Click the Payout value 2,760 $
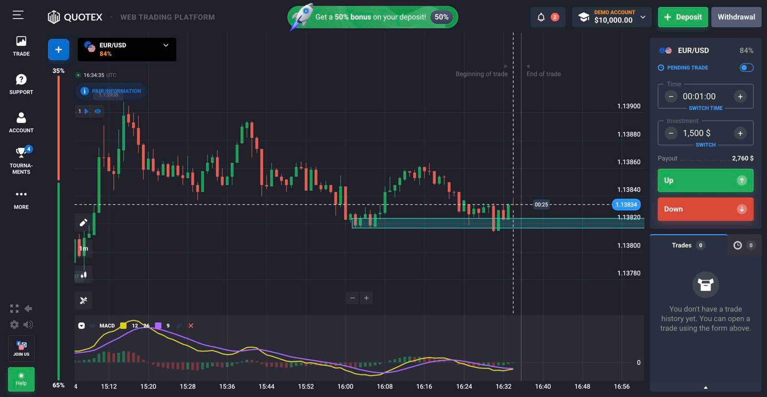The width and height of the screenshot is (767, 397). point(743,158)
